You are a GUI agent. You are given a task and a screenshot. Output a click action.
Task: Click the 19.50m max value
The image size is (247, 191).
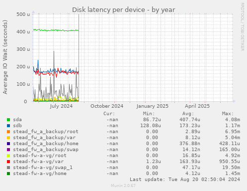pyautogui.click(x=231, y=168)
